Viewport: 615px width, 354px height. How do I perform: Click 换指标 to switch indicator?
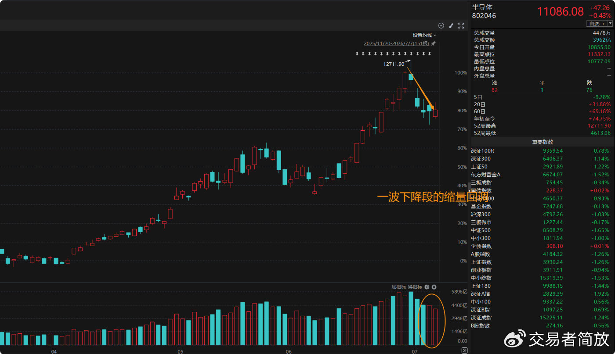(415, 287)
